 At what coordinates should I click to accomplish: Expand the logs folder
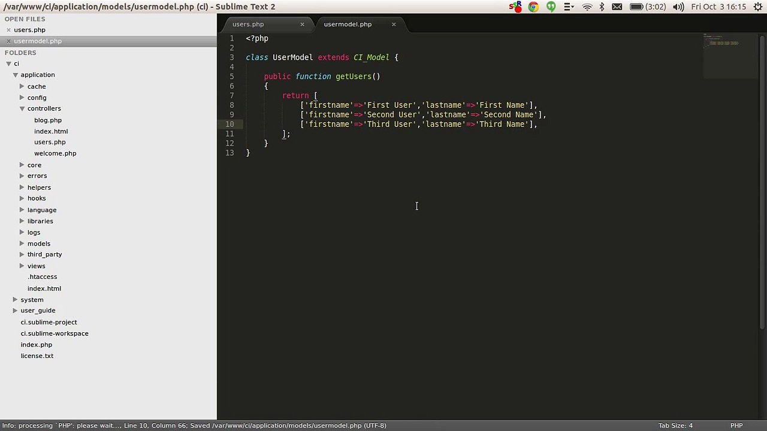click(x=22, y=232)
